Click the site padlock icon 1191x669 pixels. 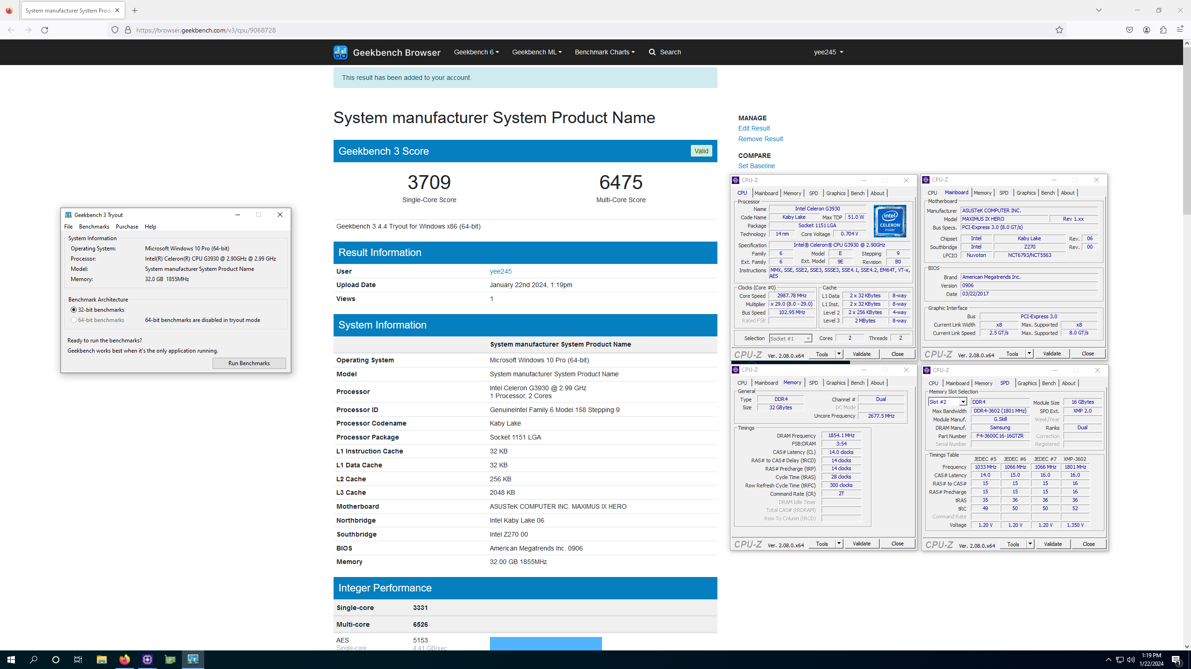(128, 30)
